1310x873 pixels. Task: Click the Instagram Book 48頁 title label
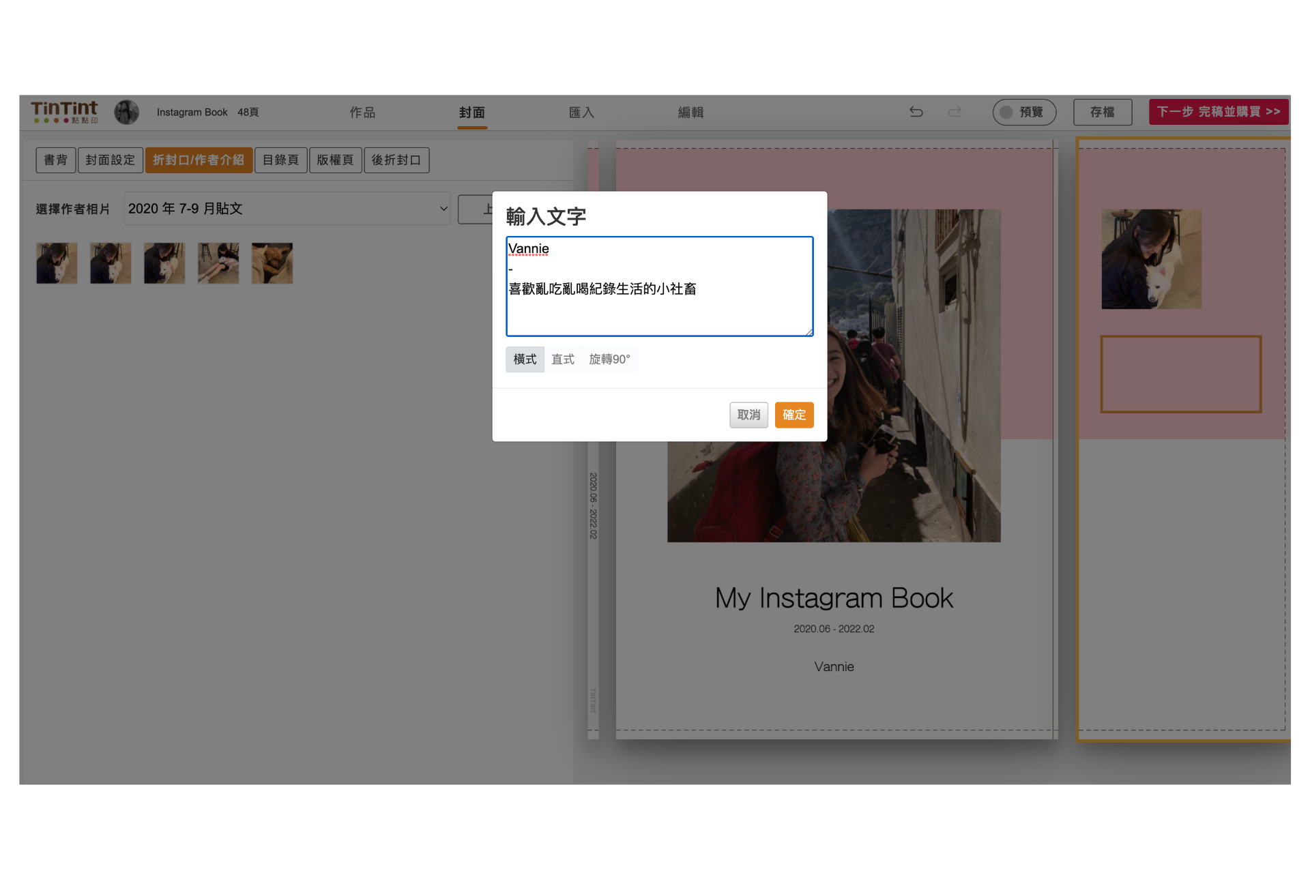(207, 112)
